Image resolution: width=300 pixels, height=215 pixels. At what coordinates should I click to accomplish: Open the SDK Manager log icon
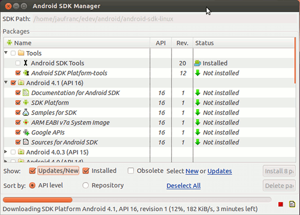click(292, 204)
